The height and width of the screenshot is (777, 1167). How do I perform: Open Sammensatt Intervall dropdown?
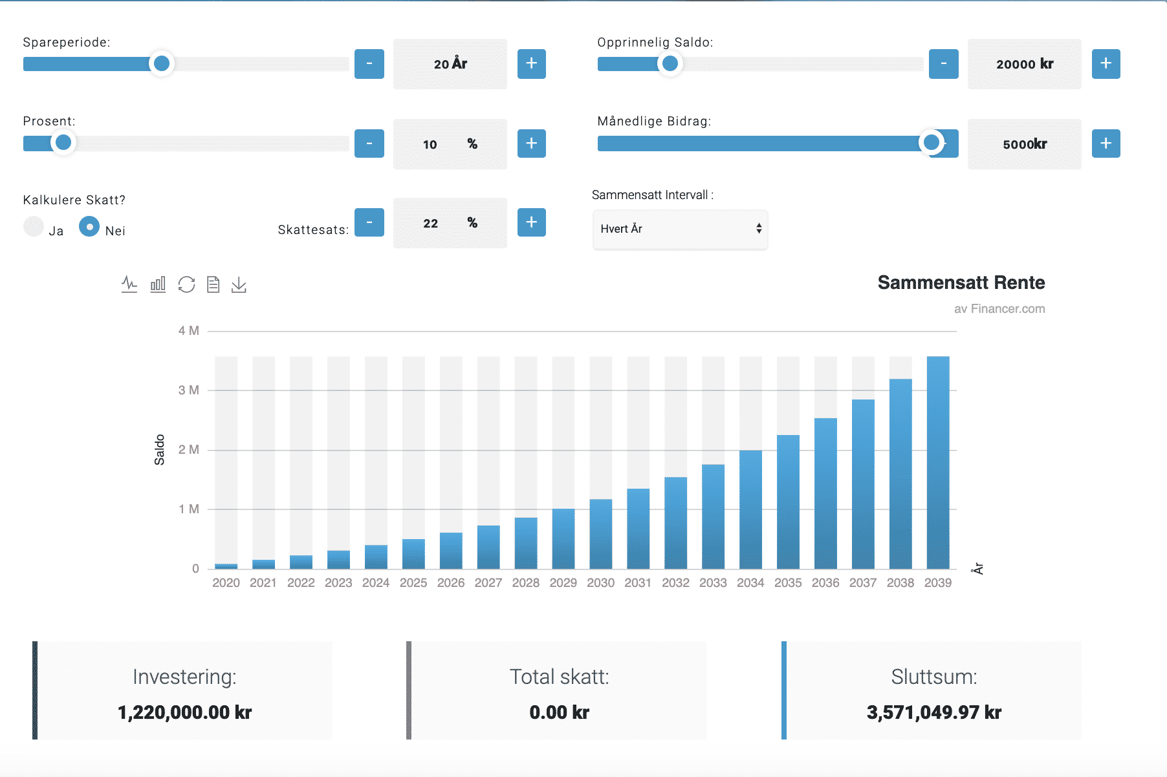680,229
